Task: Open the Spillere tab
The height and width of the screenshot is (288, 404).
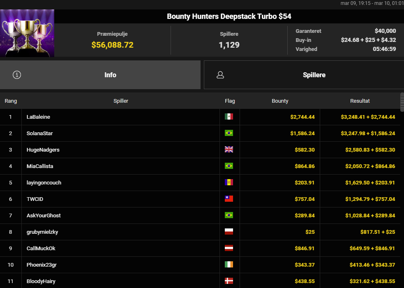Action: click(x=314, y=75)
